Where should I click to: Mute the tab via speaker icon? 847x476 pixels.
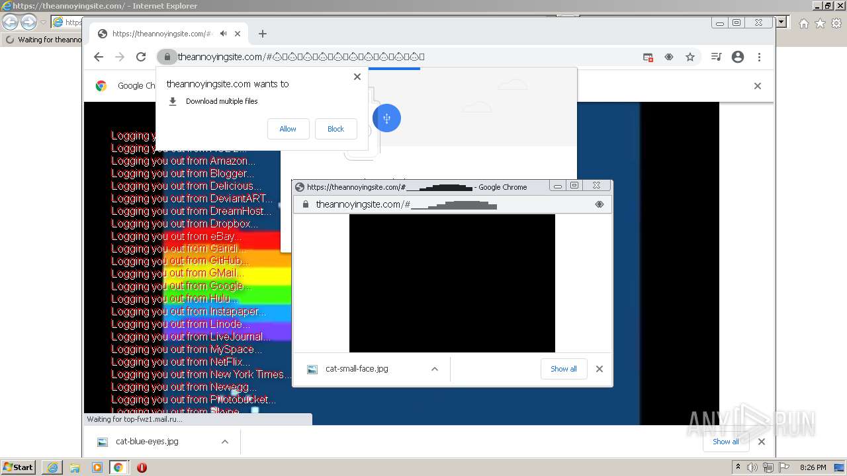click(x=224, y=34)
